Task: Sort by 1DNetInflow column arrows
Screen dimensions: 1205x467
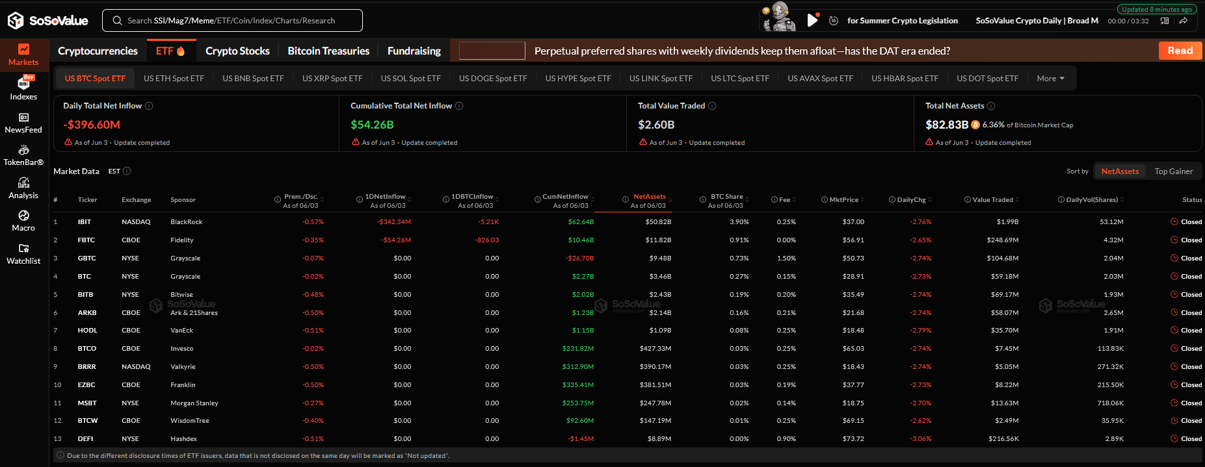Action: click(x=409, y=199)
